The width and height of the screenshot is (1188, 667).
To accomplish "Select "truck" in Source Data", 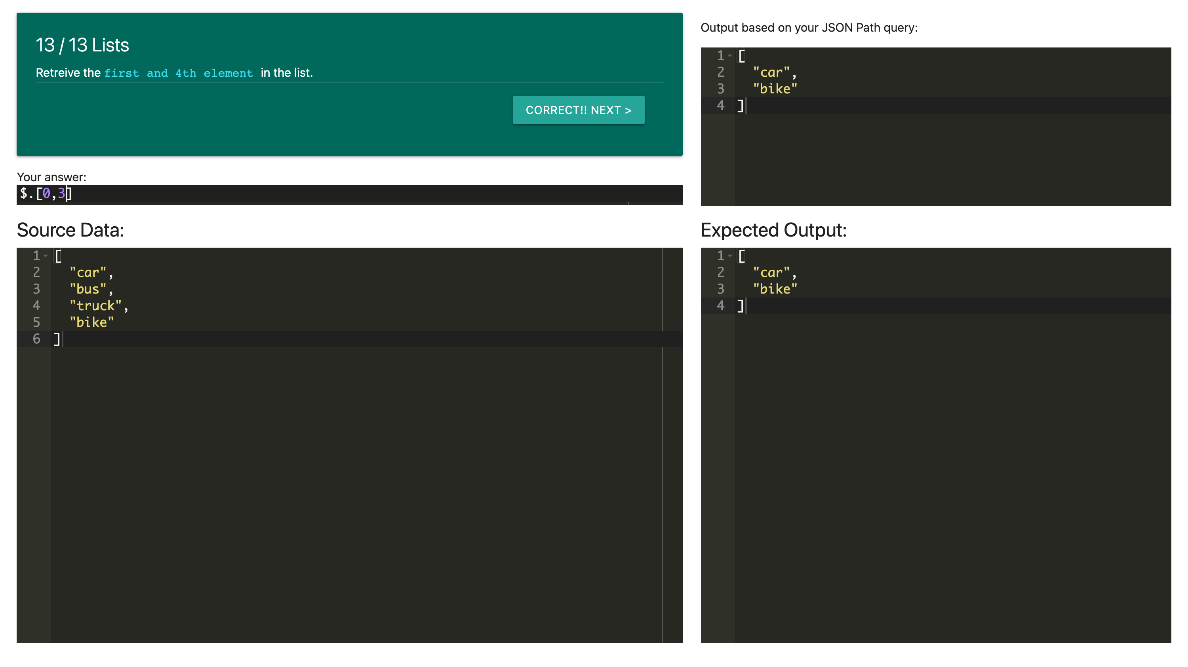I will click(x=95, y=305).
